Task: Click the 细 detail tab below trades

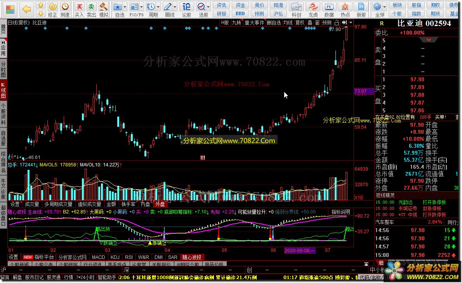Action: [381, 262]
